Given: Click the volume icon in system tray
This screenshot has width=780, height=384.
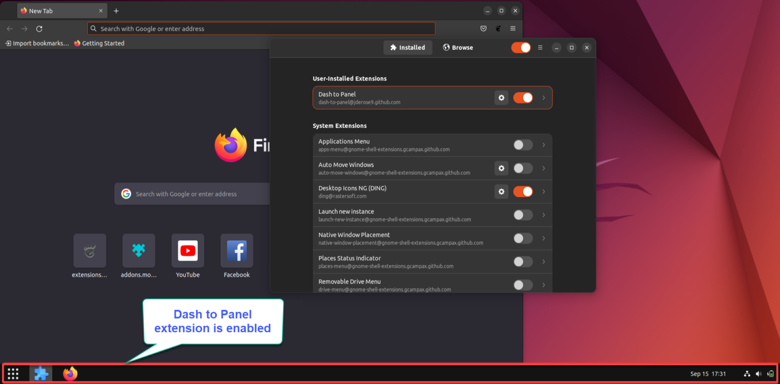Looking at the screenshot, I should [x=759, y=373].
